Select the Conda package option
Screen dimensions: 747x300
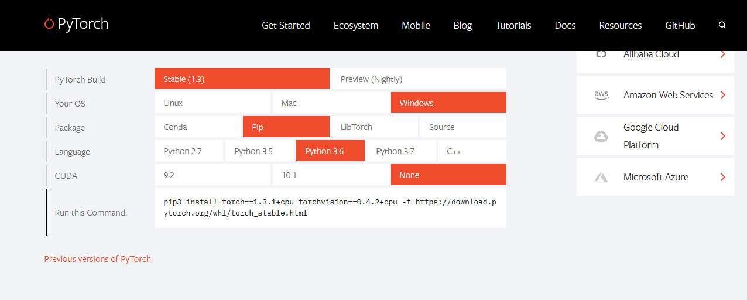(x=198, y=127)
